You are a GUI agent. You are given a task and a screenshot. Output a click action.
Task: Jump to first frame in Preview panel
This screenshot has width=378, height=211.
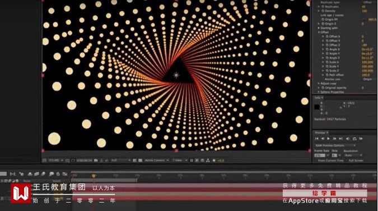click(x=316, y=139)
